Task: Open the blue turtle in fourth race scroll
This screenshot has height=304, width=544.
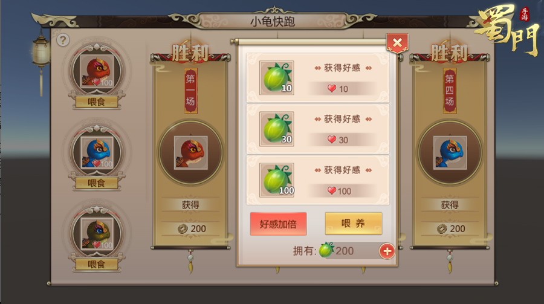Action: 450,152
